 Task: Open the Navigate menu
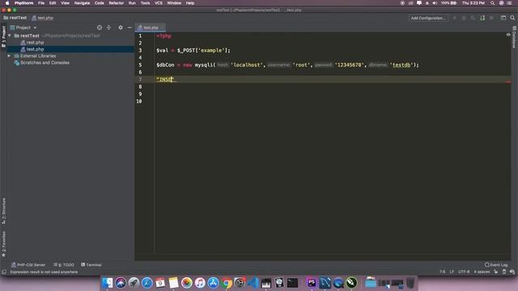click(x=82, y=3)
